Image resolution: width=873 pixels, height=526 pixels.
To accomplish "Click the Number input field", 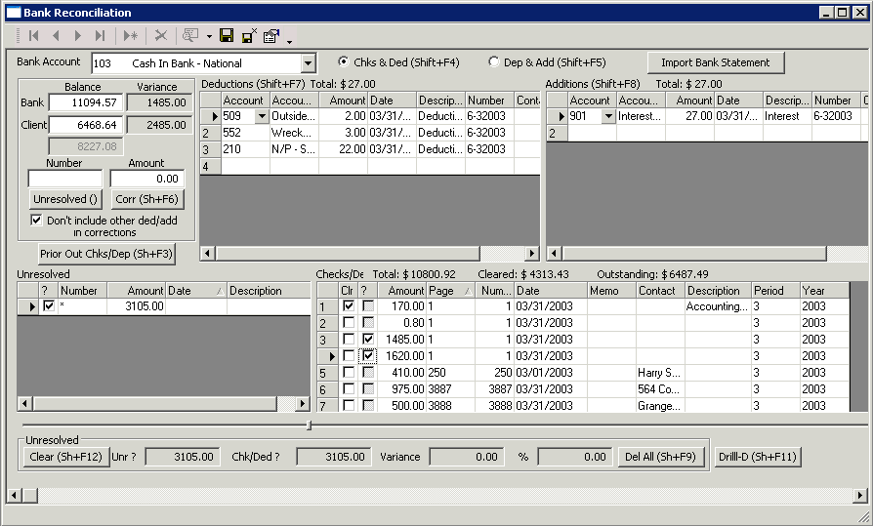I will pyautogui.click(x=65, y=179).
